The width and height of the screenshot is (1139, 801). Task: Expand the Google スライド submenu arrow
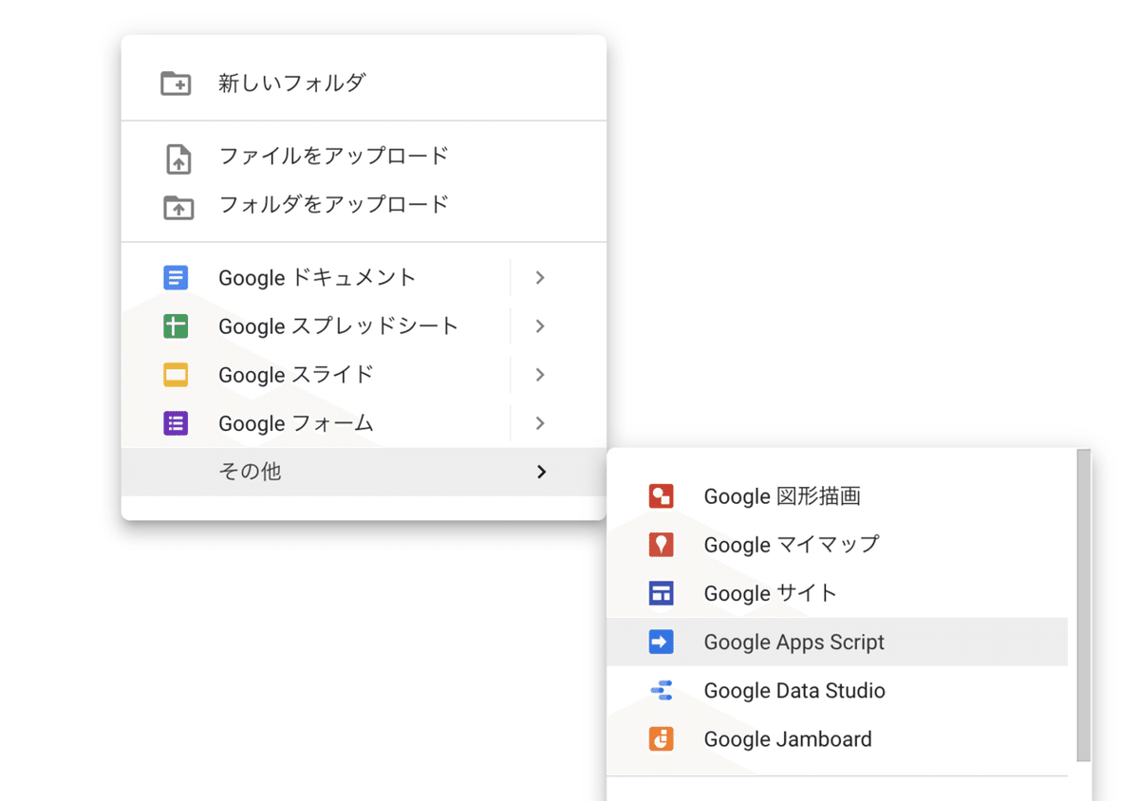pos(540,375)
